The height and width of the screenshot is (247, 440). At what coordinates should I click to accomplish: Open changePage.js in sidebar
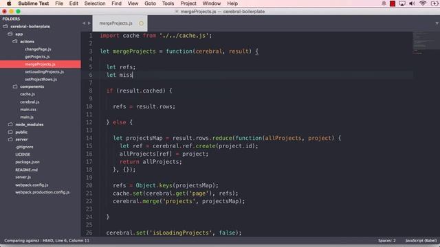(x=38, y=49)
